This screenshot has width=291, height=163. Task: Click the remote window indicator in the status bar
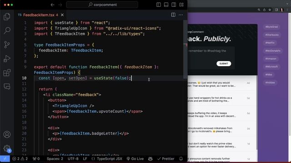[5, 158]
